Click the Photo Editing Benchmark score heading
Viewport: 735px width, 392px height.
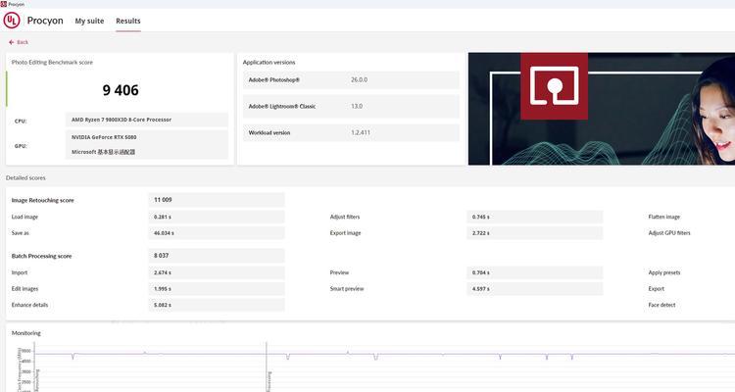click(52, 63)
